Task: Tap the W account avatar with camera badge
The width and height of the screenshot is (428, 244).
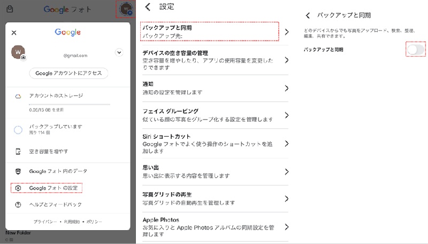Action: pos(18,52)
